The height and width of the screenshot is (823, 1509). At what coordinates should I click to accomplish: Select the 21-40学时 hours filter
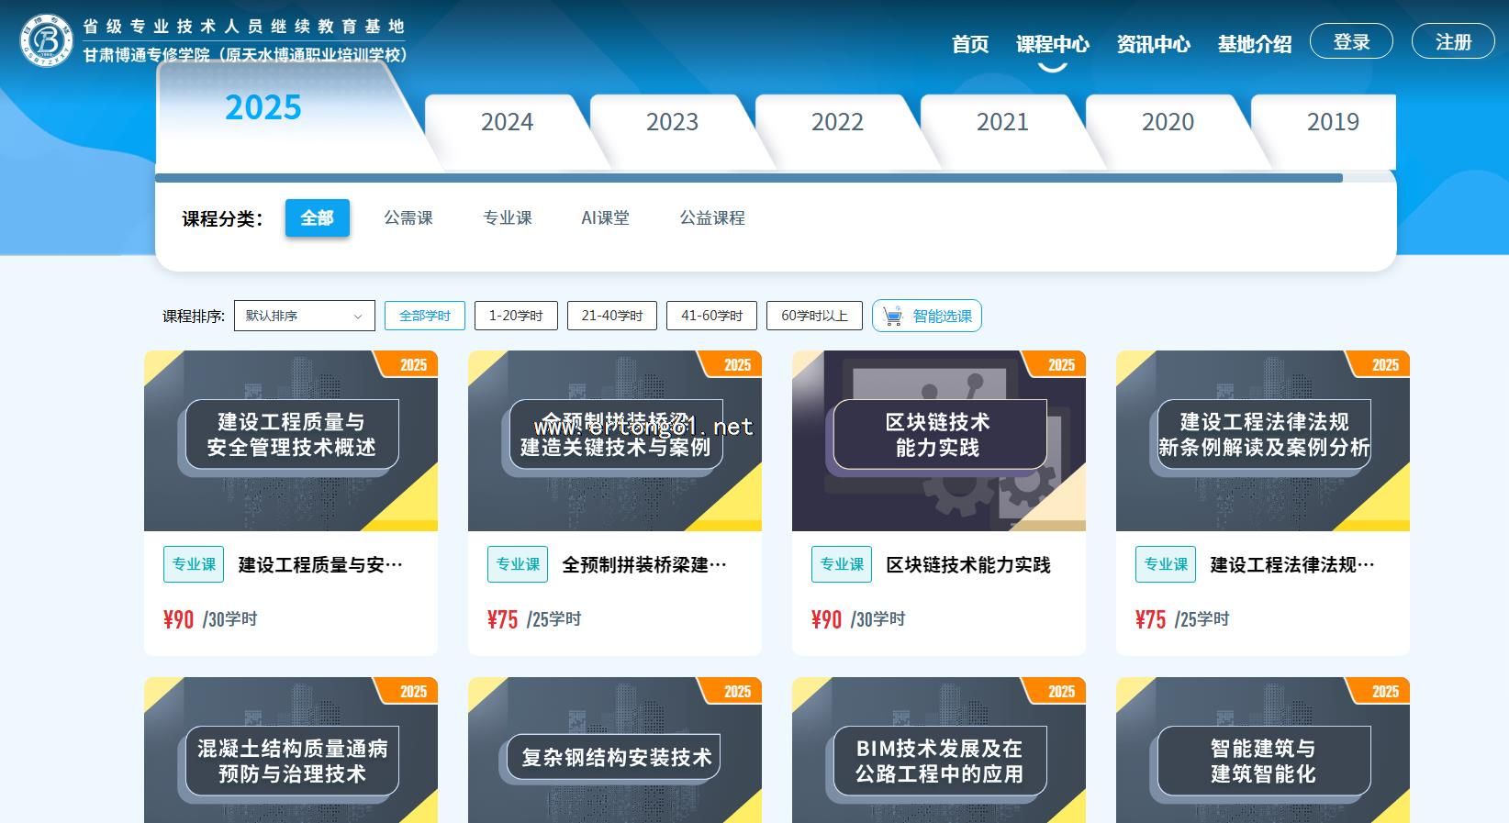pyautogui.click(x=611, y=316)
